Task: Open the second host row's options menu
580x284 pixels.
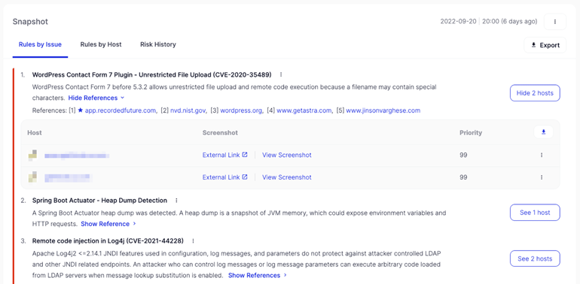Action: 542,177
